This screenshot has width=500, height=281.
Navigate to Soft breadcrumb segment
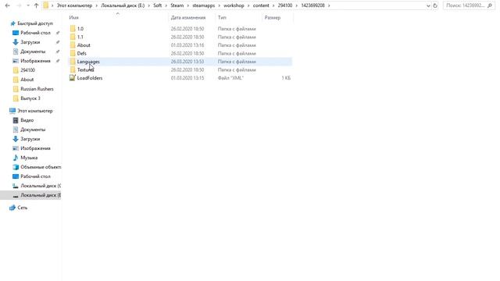pos(158,5)
